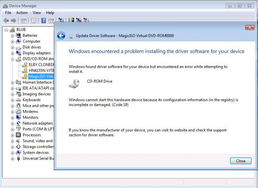Screen dimensions: 258x188
Task: Expand the Monitors category
Action: (12, 118)
